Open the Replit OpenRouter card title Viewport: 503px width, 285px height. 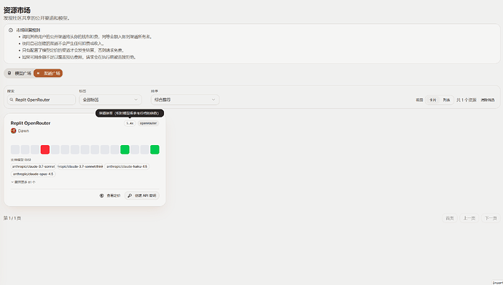coord(31,123)
